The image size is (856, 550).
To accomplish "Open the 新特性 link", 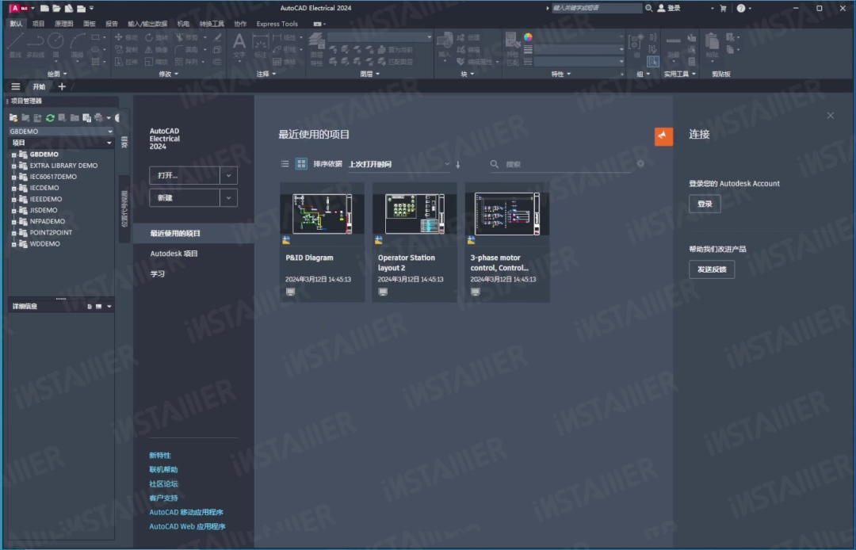I will click(160, 456).
